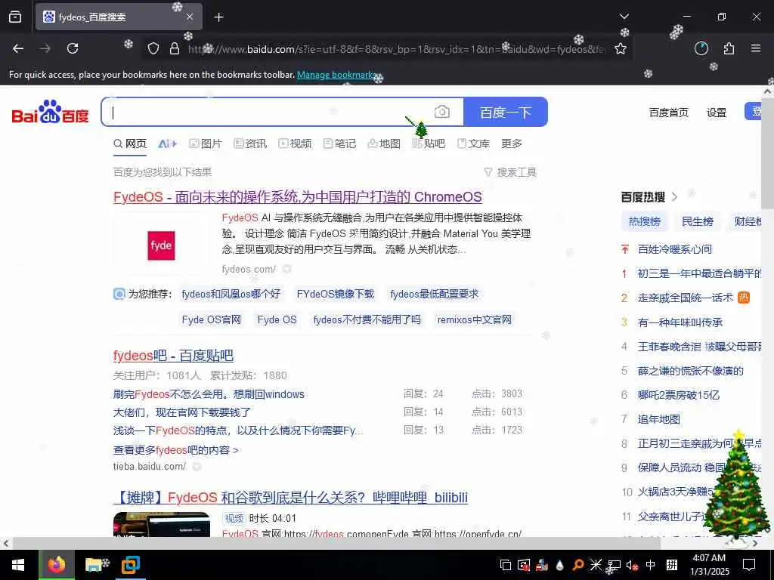Open Firefox tab overview icon

coord(15,17)
